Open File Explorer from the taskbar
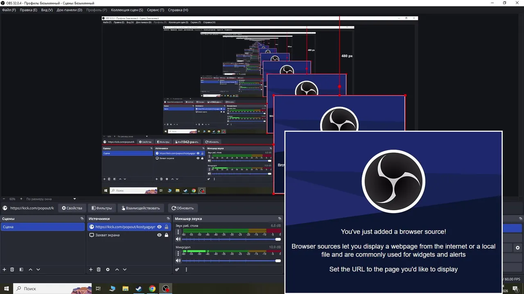This screenshot has width=524, height=294. click(x=126, y=289)
